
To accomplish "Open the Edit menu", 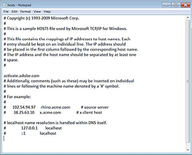I will click(14, 12).
